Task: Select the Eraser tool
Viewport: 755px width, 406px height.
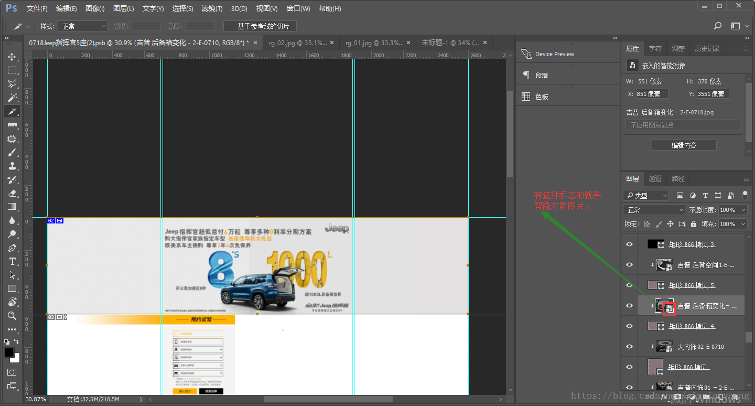Action: pos(12,193)
